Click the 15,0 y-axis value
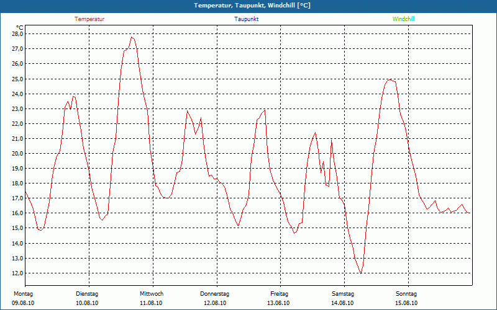Screen dimensions: 497x310 17,228
